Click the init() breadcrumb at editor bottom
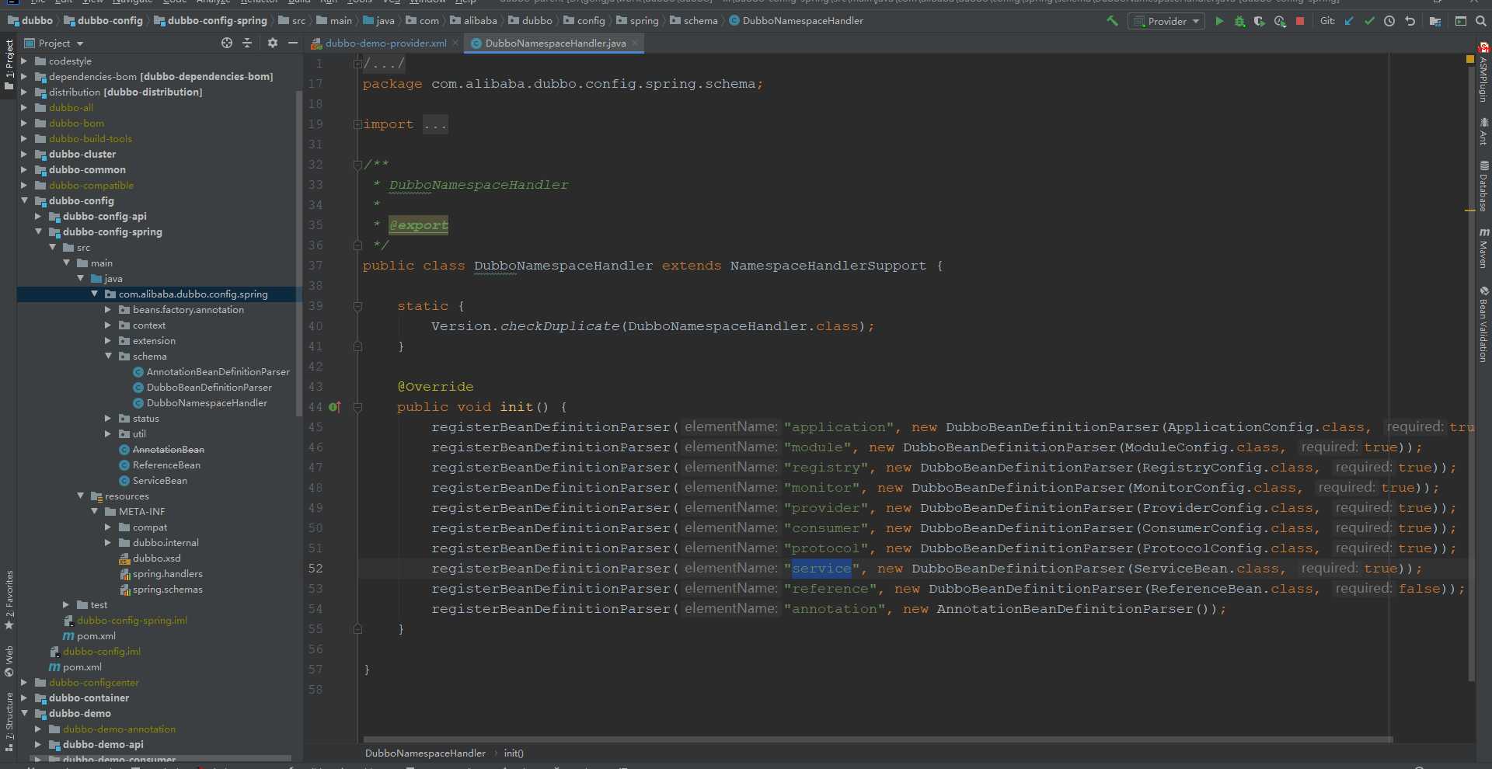 514,753
